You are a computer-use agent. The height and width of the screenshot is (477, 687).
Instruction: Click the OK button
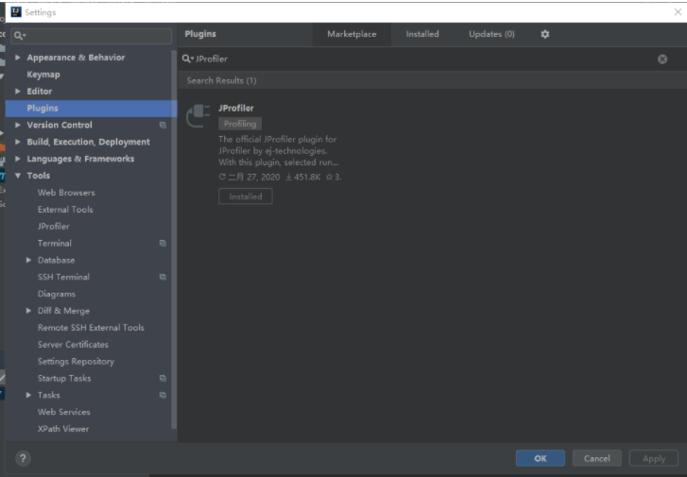tap(541, 458)
